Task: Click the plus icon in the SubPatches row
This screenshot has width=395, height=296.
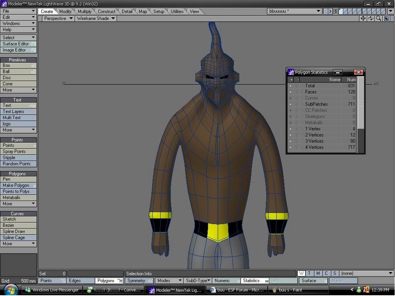Action: pyautogui.click(x=290, y=104)
